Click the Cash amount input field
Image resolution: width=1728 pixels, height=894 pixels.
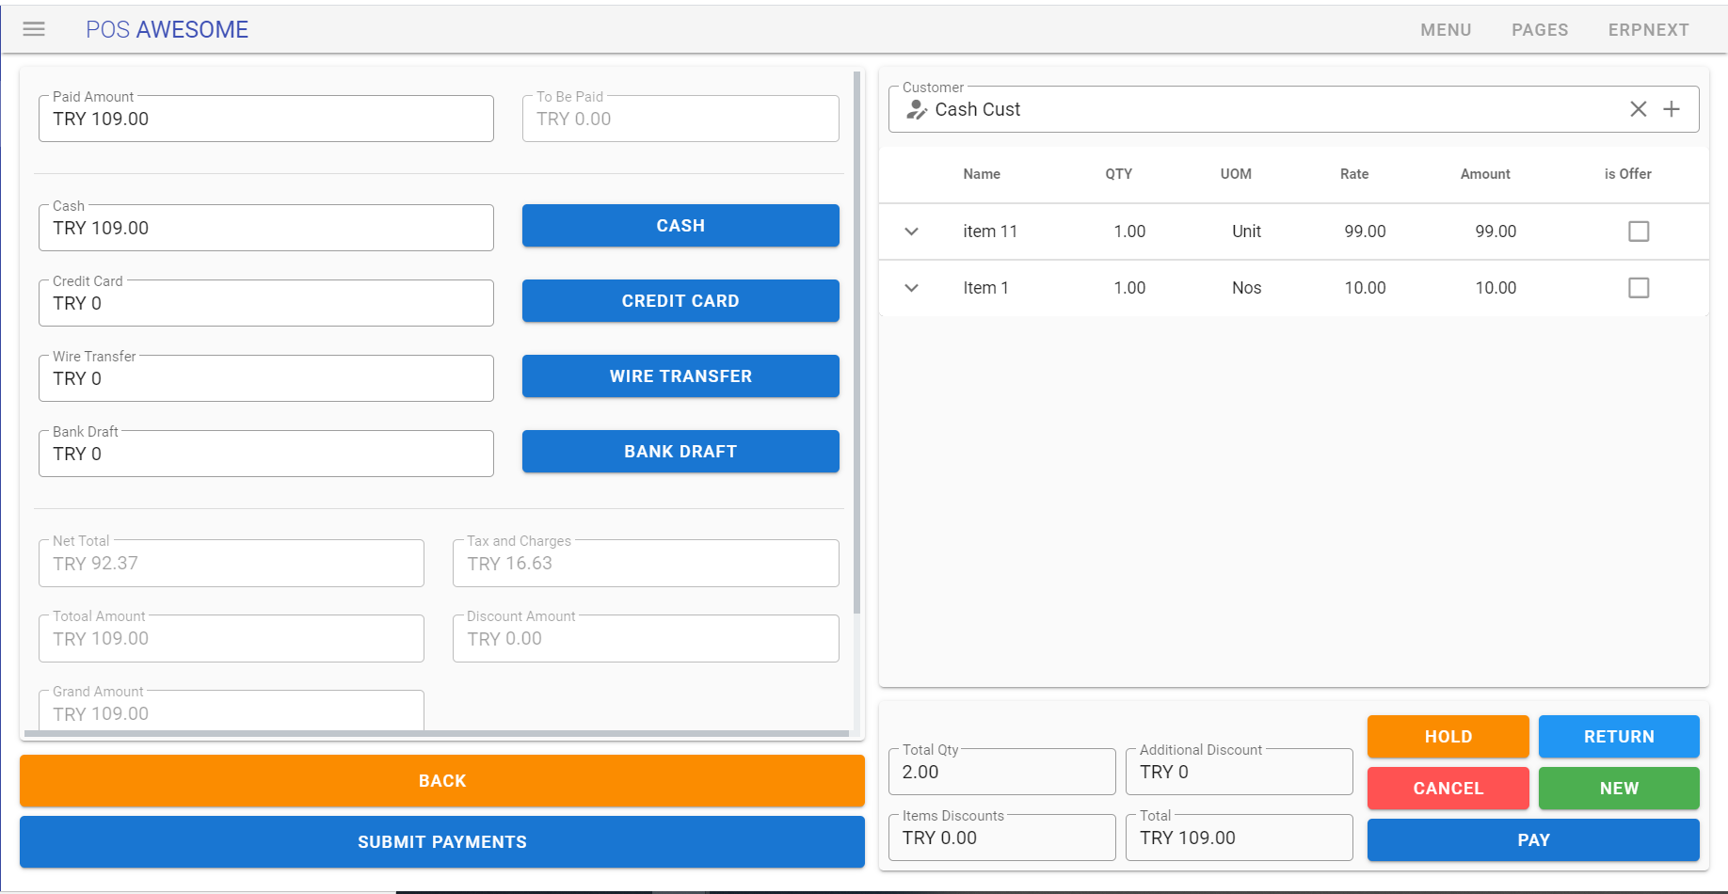(x=266, y=228)
